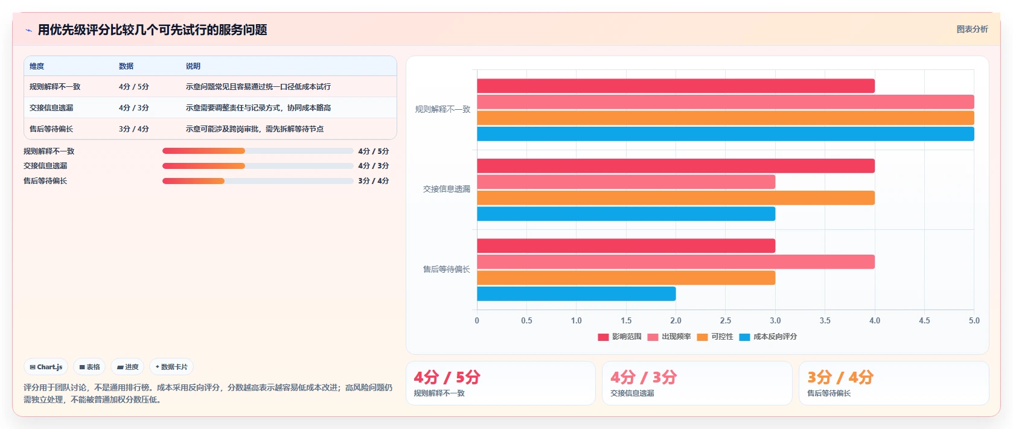Open the 交接信息遗漏 score card

(x=697, y=383)
